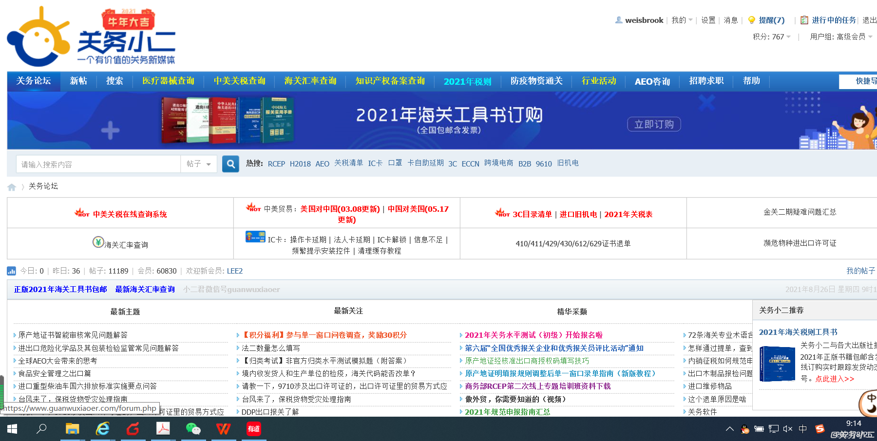This screenshot has width=877, height=441.
Task: Click the network tray icon
Action: point(773,429)
